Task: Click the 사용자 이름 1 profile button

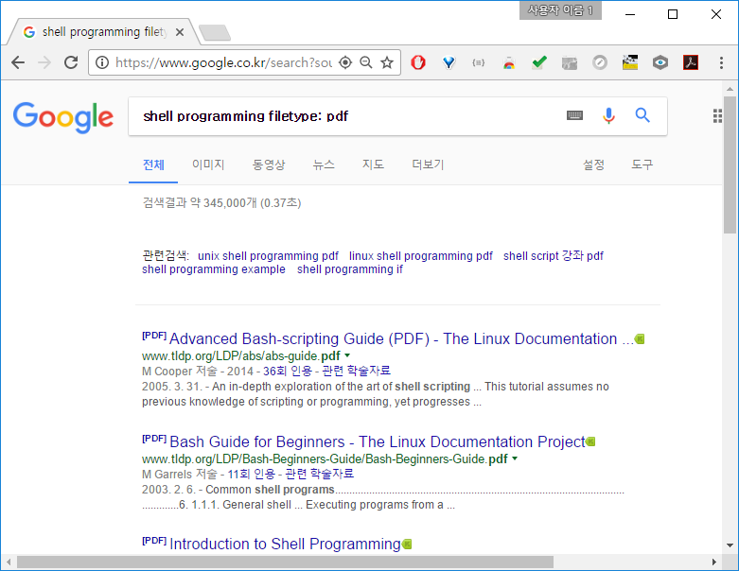Action: [x=560, y=10]
